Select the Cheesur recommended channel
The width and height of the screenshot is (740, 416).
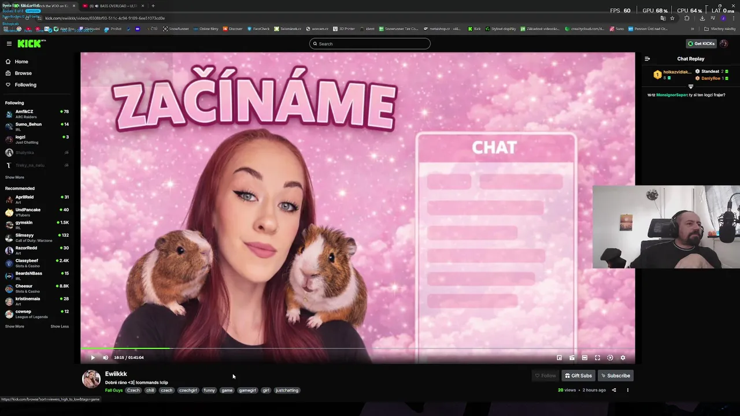click(x=37, y=288)
